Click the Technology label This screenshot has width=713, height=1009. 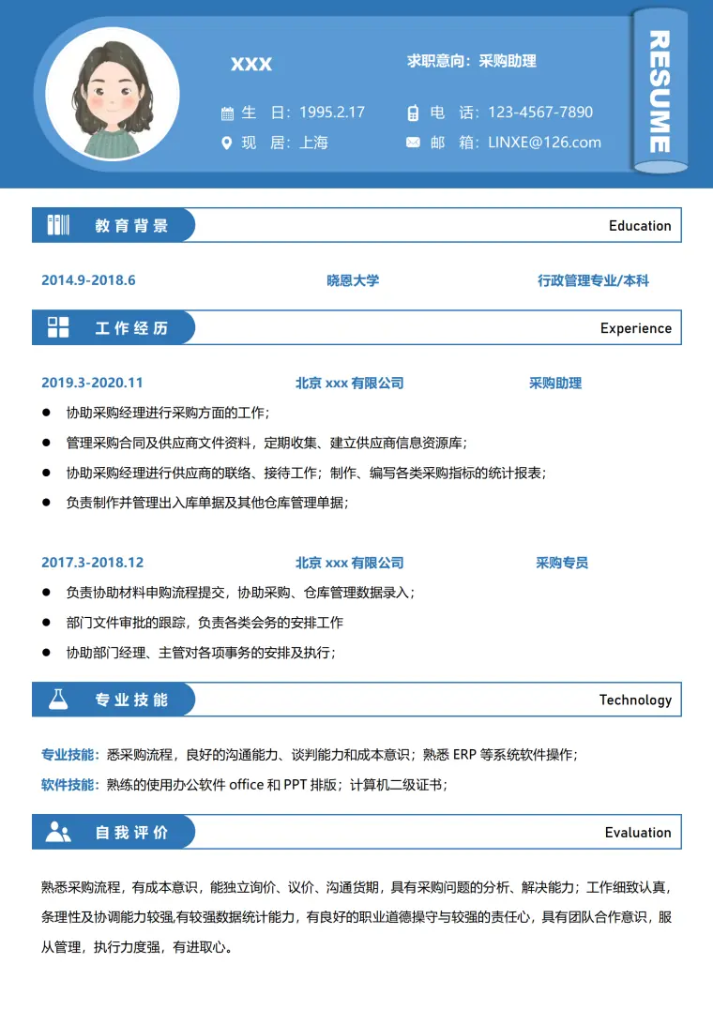[x=635, y=700]
